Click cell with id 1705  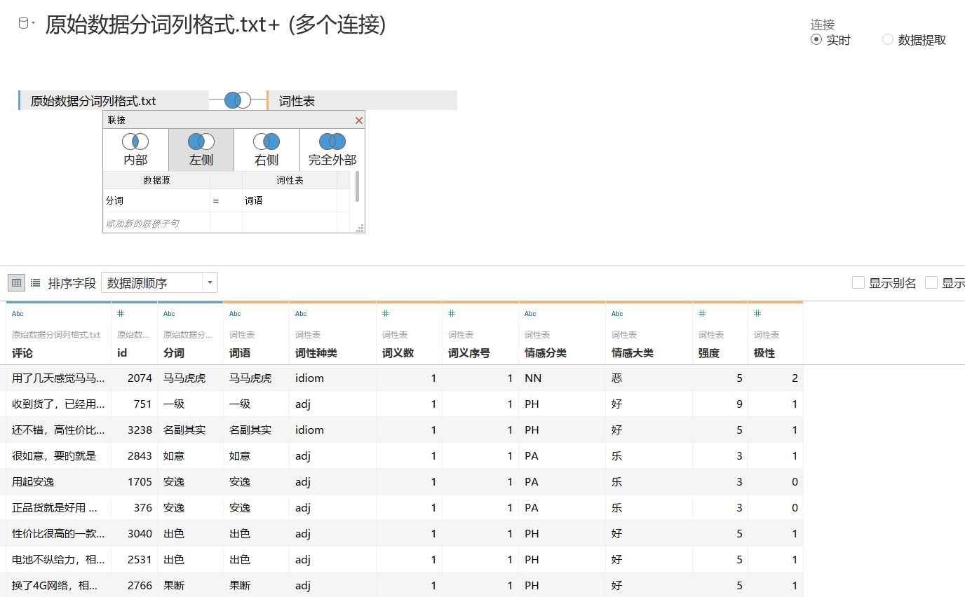point(135,481)
